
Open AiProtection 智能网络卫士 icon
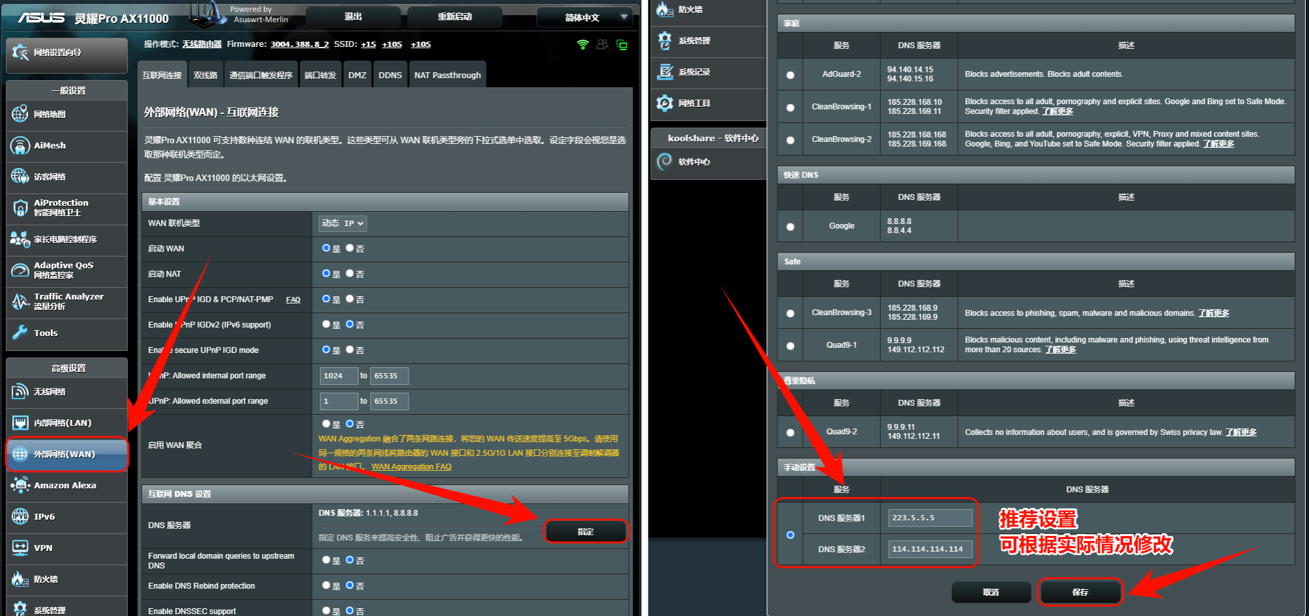(x=20, y=208)
